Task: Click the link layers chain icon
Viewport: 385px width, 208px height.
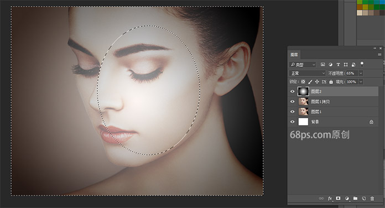Action: pos(321,199)
